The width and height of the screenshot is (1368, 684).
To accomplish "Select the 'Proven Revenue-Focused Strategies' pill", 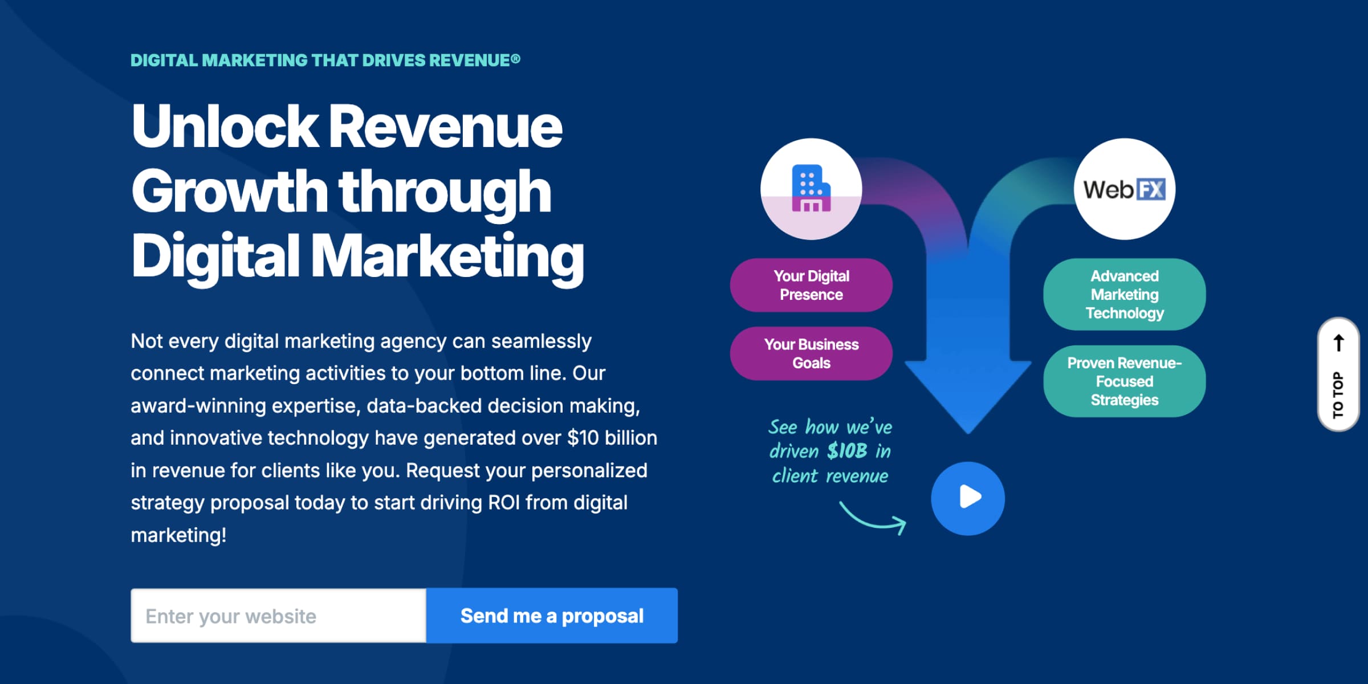I will 1124,381.
